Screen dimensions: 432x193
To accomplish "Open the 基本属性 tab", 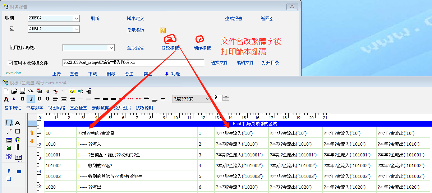I will (13, 108).
